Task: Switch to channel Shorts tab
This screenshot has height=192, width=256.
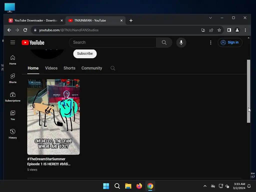Action: pos(69,68)
